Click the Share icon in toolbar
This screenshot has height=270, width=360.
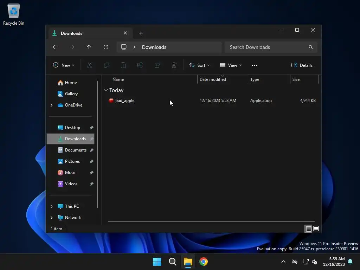(x=157, y=65)
